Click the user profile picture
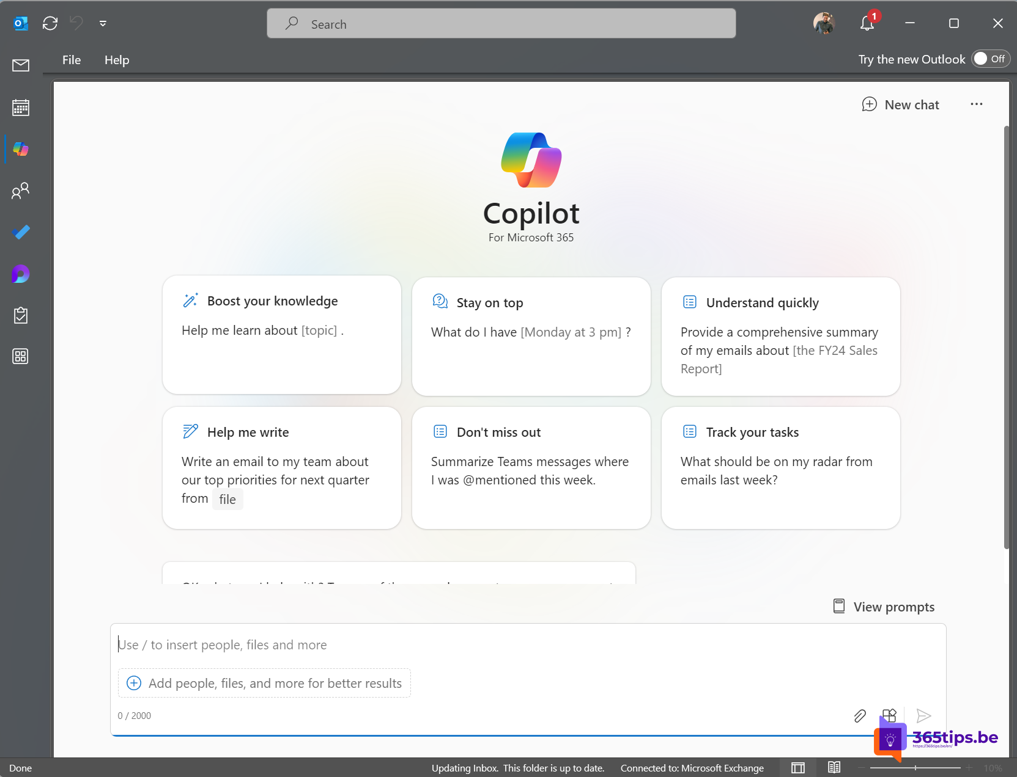1017x777 pixels. pos(824,23)
